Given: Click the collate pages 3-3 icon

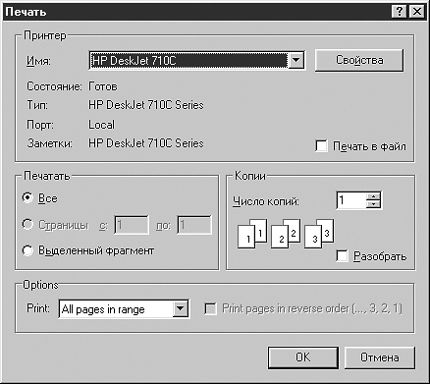Looking at the screenshot, I should point(319,233).
